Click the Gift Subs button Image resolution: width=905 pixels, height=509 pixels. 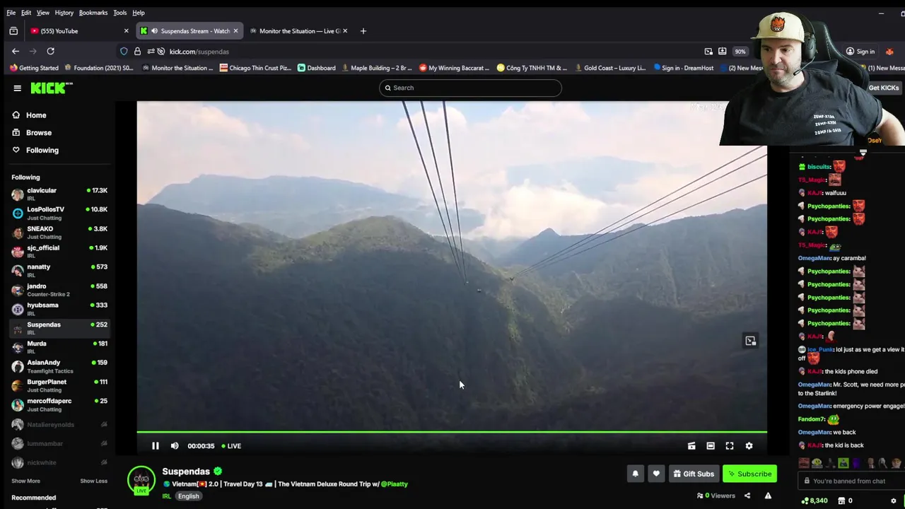[x=693, y=474]
